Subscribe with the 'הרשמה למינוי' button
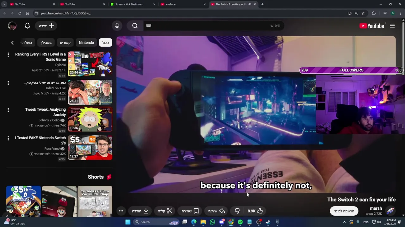The image size is (405, 227). click(x=344, y=211)
